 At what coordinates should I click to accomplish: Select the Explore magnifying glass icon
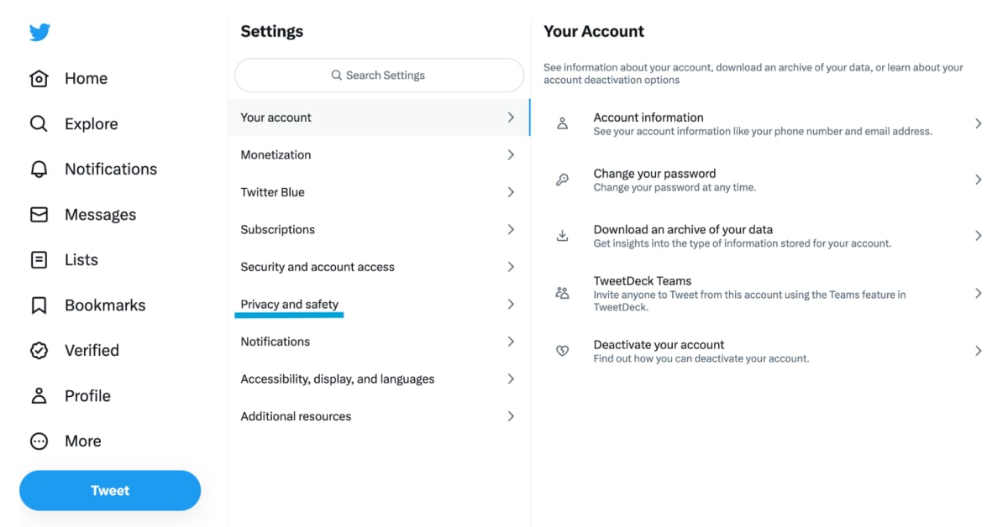point(38,123)
